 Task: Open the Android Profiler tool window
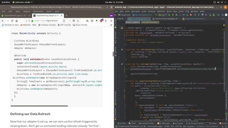point(146,123)
